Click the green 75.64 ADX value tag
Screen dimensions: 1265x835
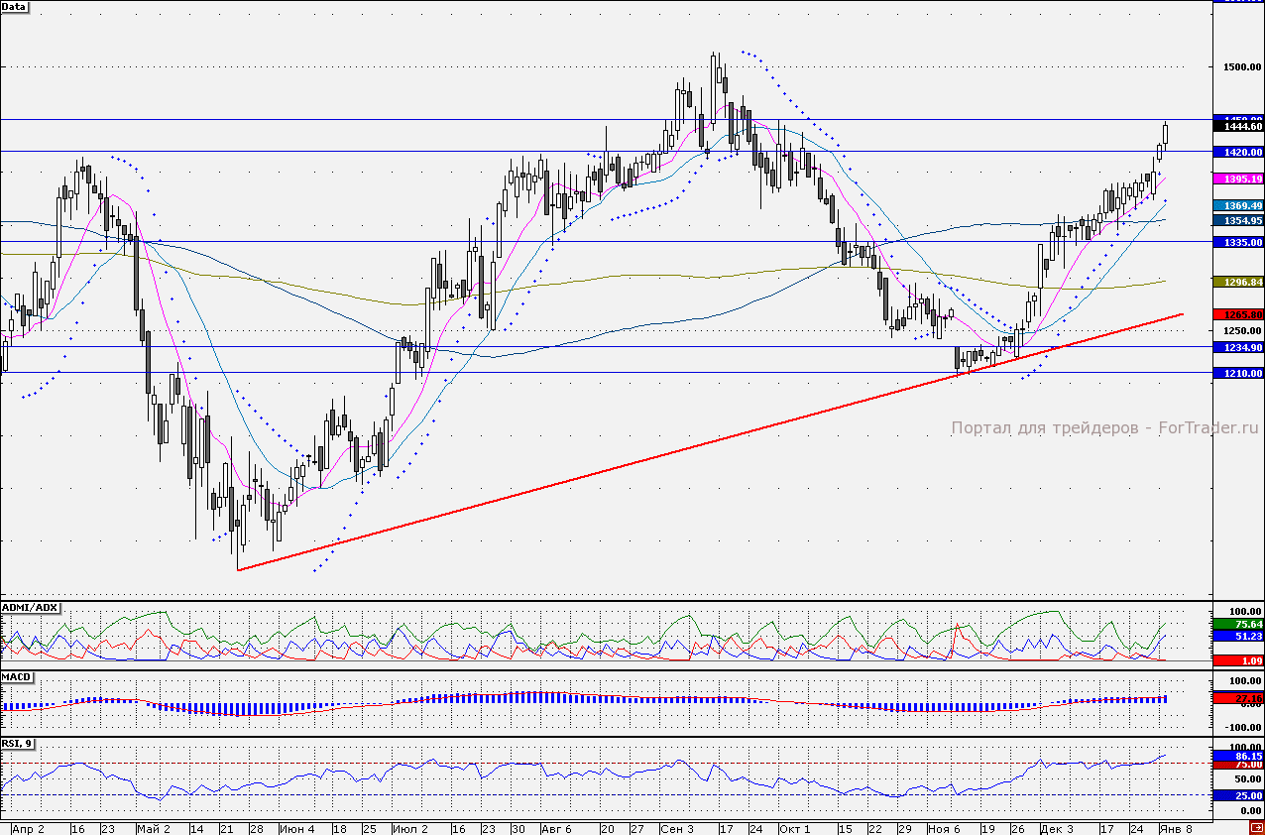[x=1239, y=624]
